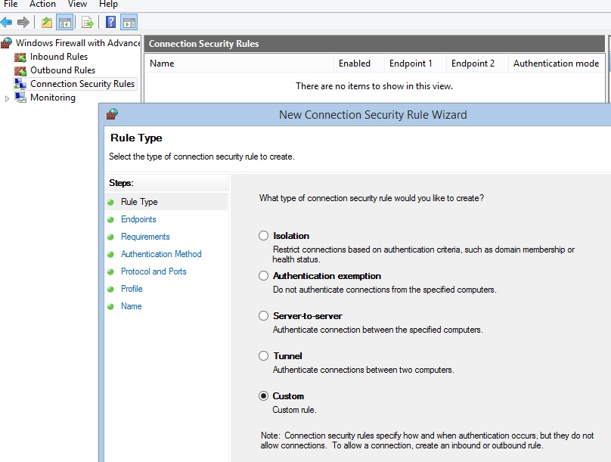Select the Tunnel rule type
This screenshot has height=462, width=611.
[263, 355]
